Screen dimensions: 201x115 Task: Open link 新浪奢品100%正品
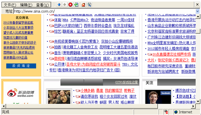(15, 58)
